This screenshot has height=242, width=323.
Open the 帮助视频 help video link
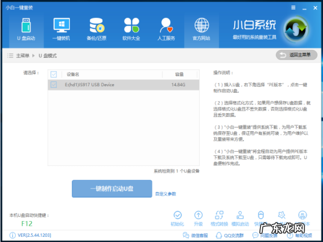[299, 235]
